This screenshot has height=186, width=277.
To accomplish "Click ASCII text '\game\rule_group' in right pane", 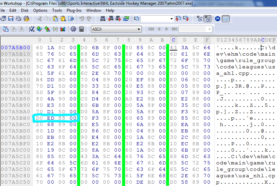I will pyautogui.click(x=246, y=61).
